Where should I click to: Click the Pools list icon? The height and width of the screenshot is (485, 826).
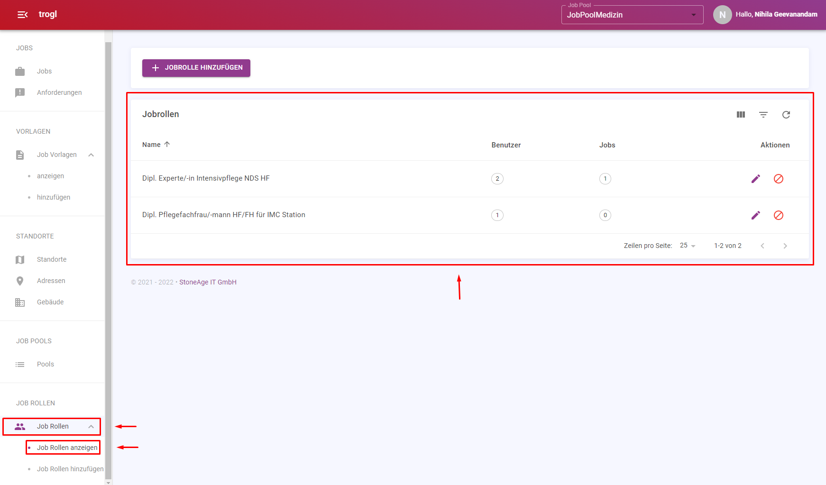pos(20,365)
